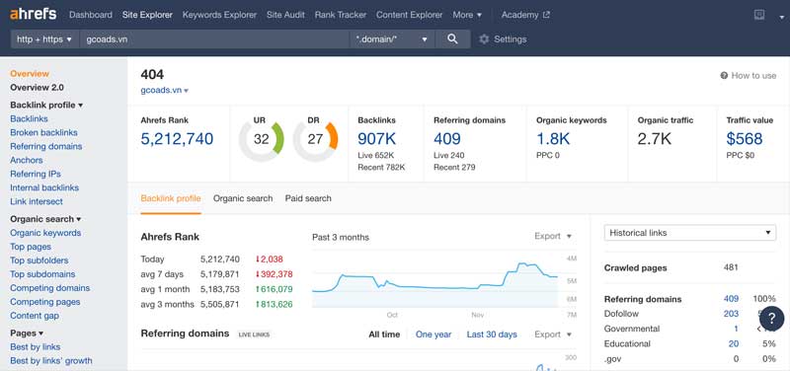Viewport: 790px width, 371px height.
Task: Click the 907K Backlinks number
Action: (x=375, y=139)
